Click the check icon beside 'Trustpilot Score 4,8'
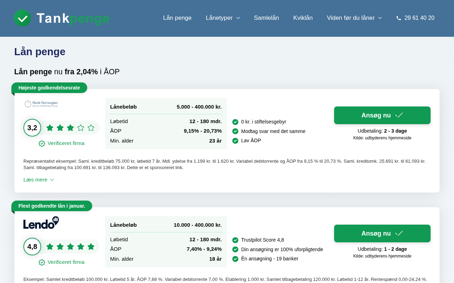This screenshot has height=283, width=454. pos(235,240)
